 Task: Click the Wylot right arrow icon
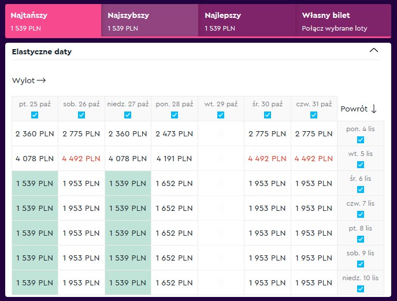point(41,80)
